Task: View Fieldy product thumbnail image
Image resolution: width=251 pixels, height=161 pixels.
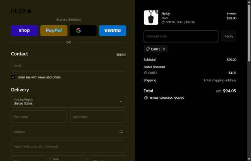Action: tap(151, 18)
